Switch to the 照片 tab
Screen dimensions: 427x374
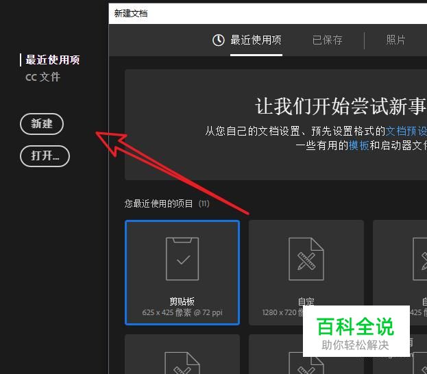click(x=395, y=40)
